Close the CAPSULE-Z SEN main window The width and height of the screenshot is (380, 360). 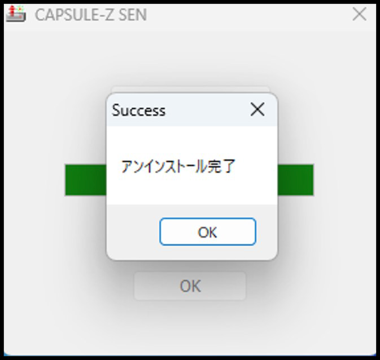359,14
